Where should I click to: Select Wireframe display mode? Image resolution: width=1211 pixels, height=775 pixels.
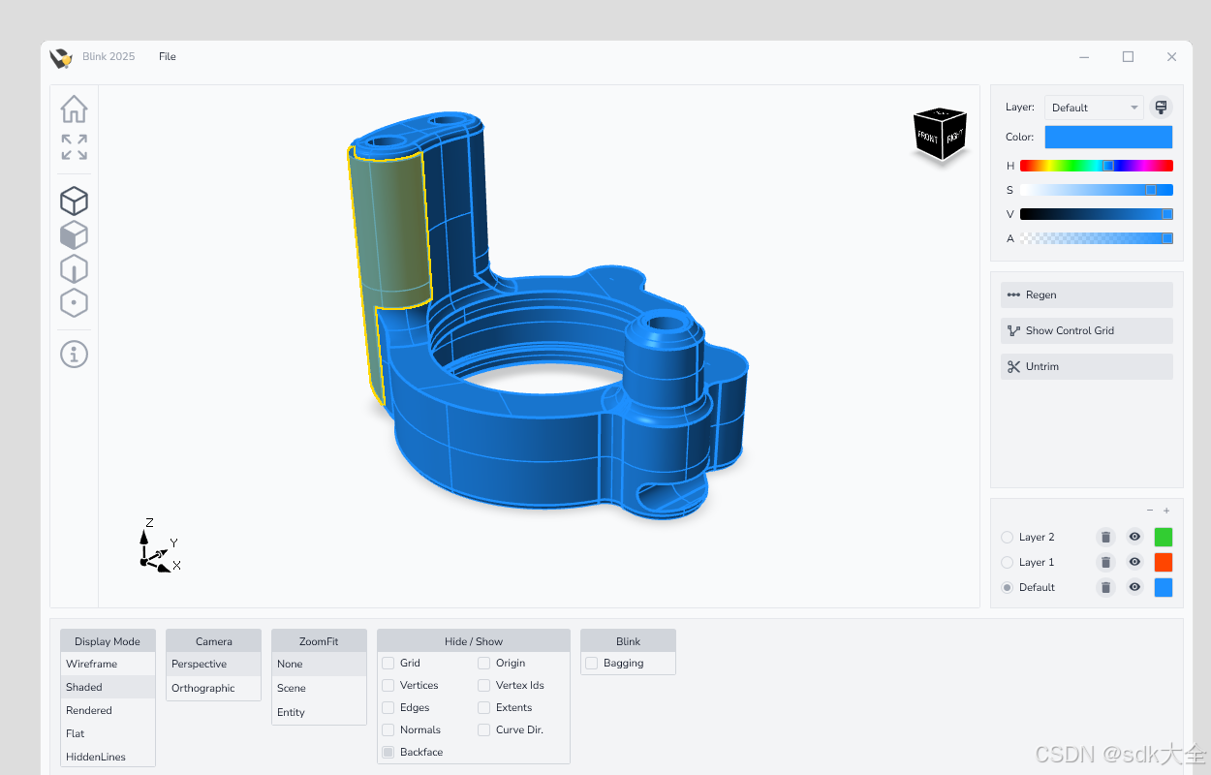click(108, 664)
